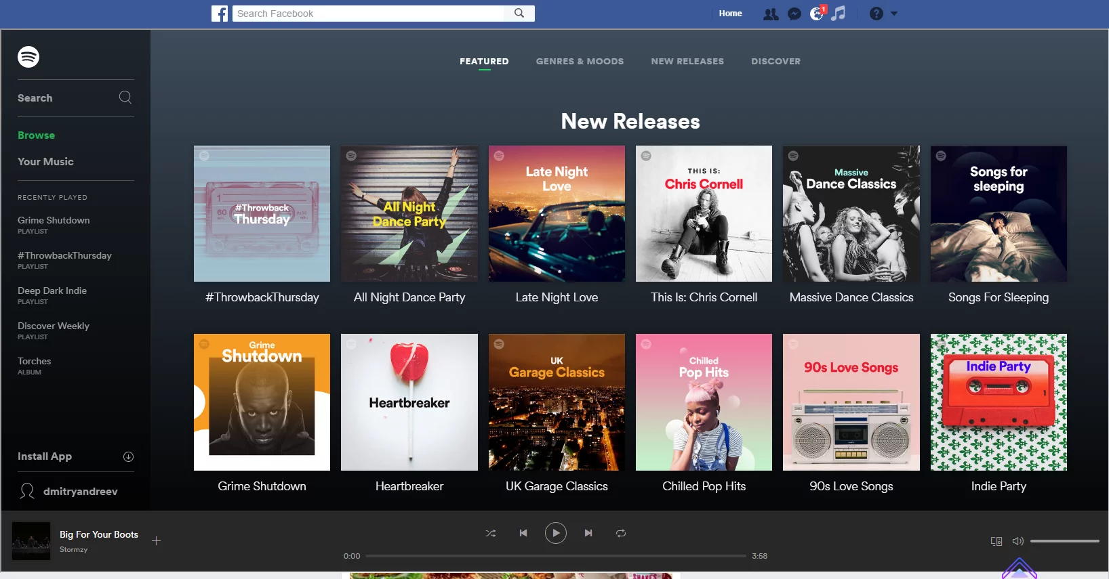
Task: Click the Spotify logo in sidebar
Action: tap(28, 57)
